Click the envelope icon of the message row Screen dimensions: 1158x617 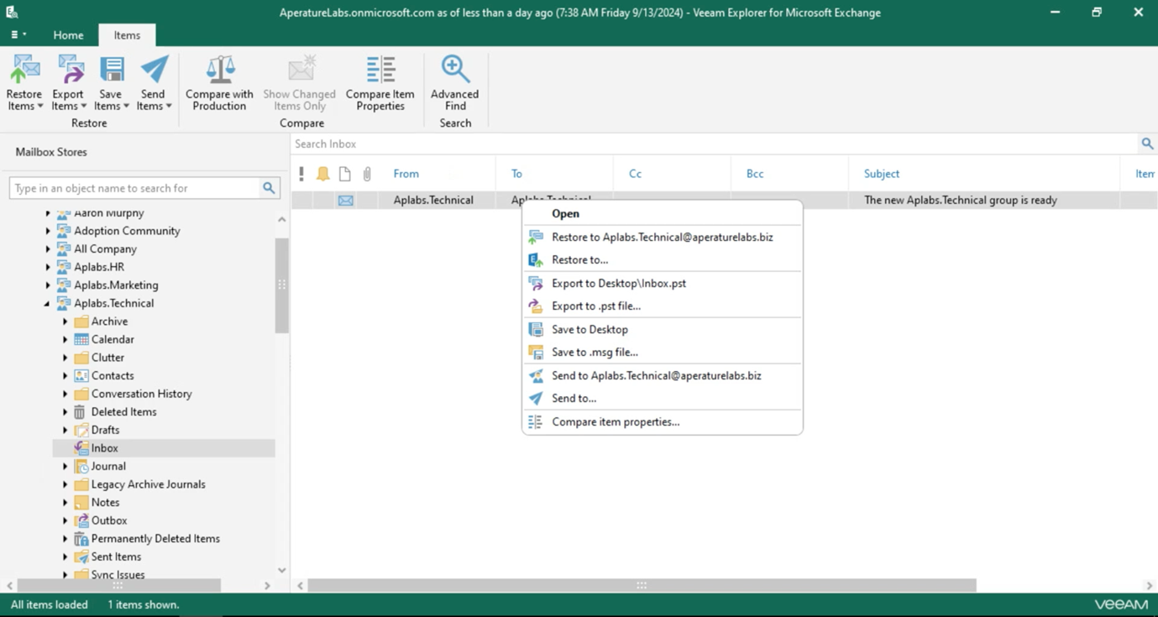345,200
